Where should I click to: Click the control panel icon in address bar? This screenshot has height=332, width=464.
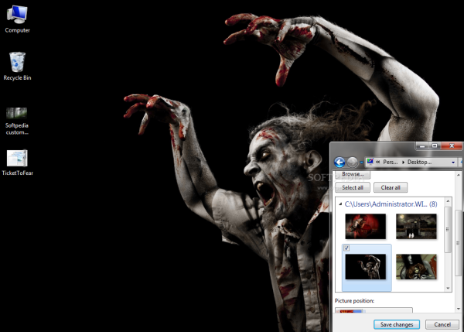370,163
